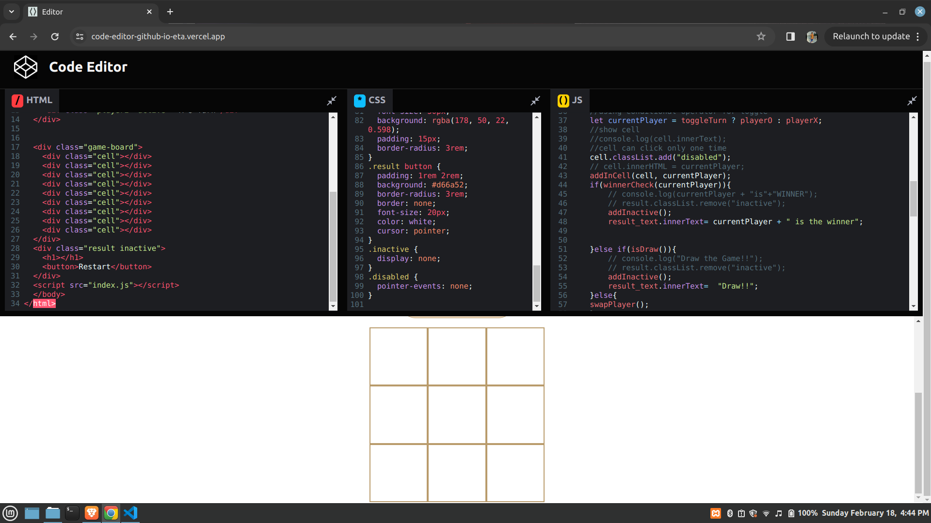This screenshot has height=523, width=931.
Task: Click Relaunch to update button
Action: point(871,36)
